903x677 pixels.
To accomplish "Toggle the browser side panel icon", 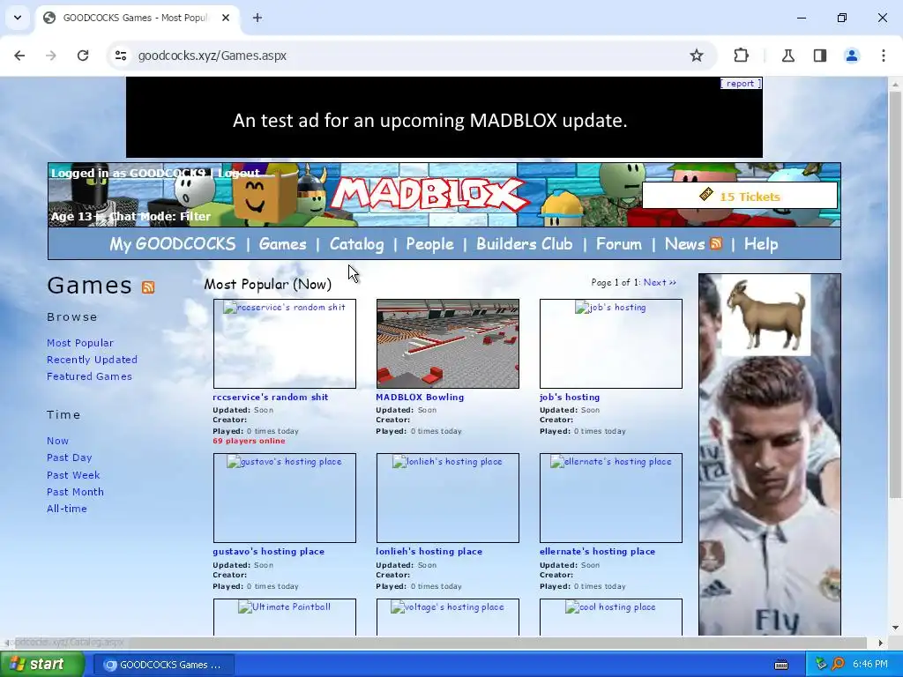I will click(819, 56).
